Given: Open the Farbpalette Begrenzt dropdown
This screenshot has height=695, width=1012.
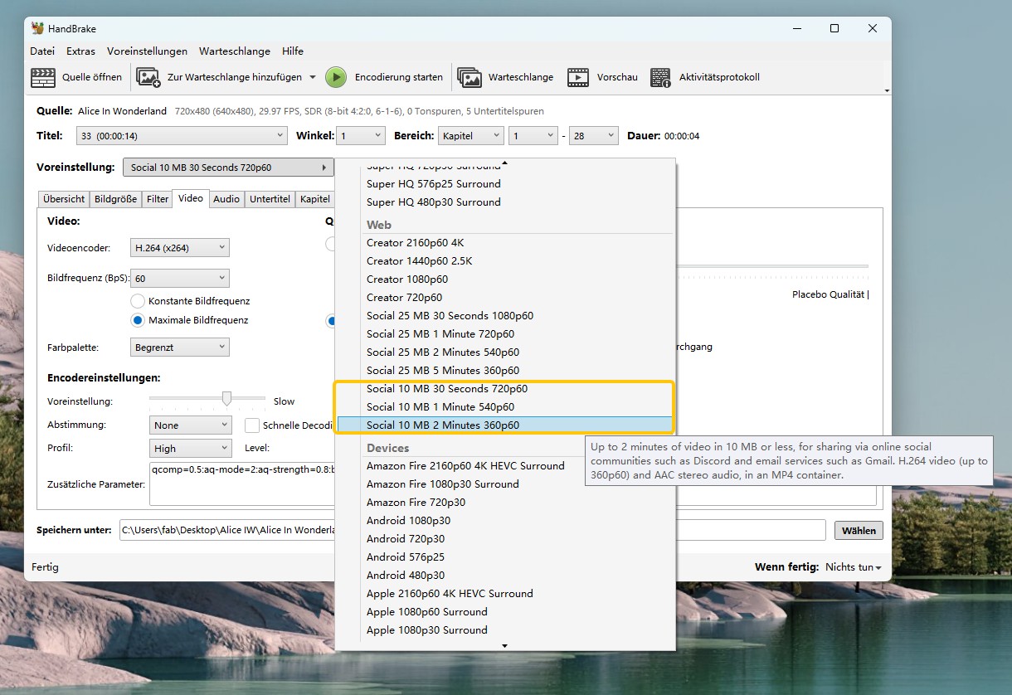Looking at the screenshot, I should [x=180, y=347].
